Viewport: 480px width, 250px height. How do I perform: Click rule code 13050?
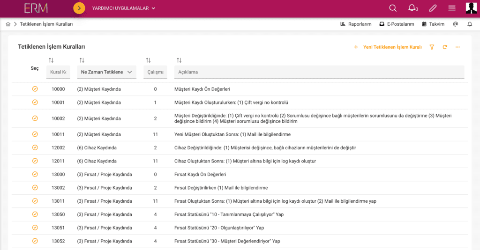pyautogui.click(x=58, y=214)
